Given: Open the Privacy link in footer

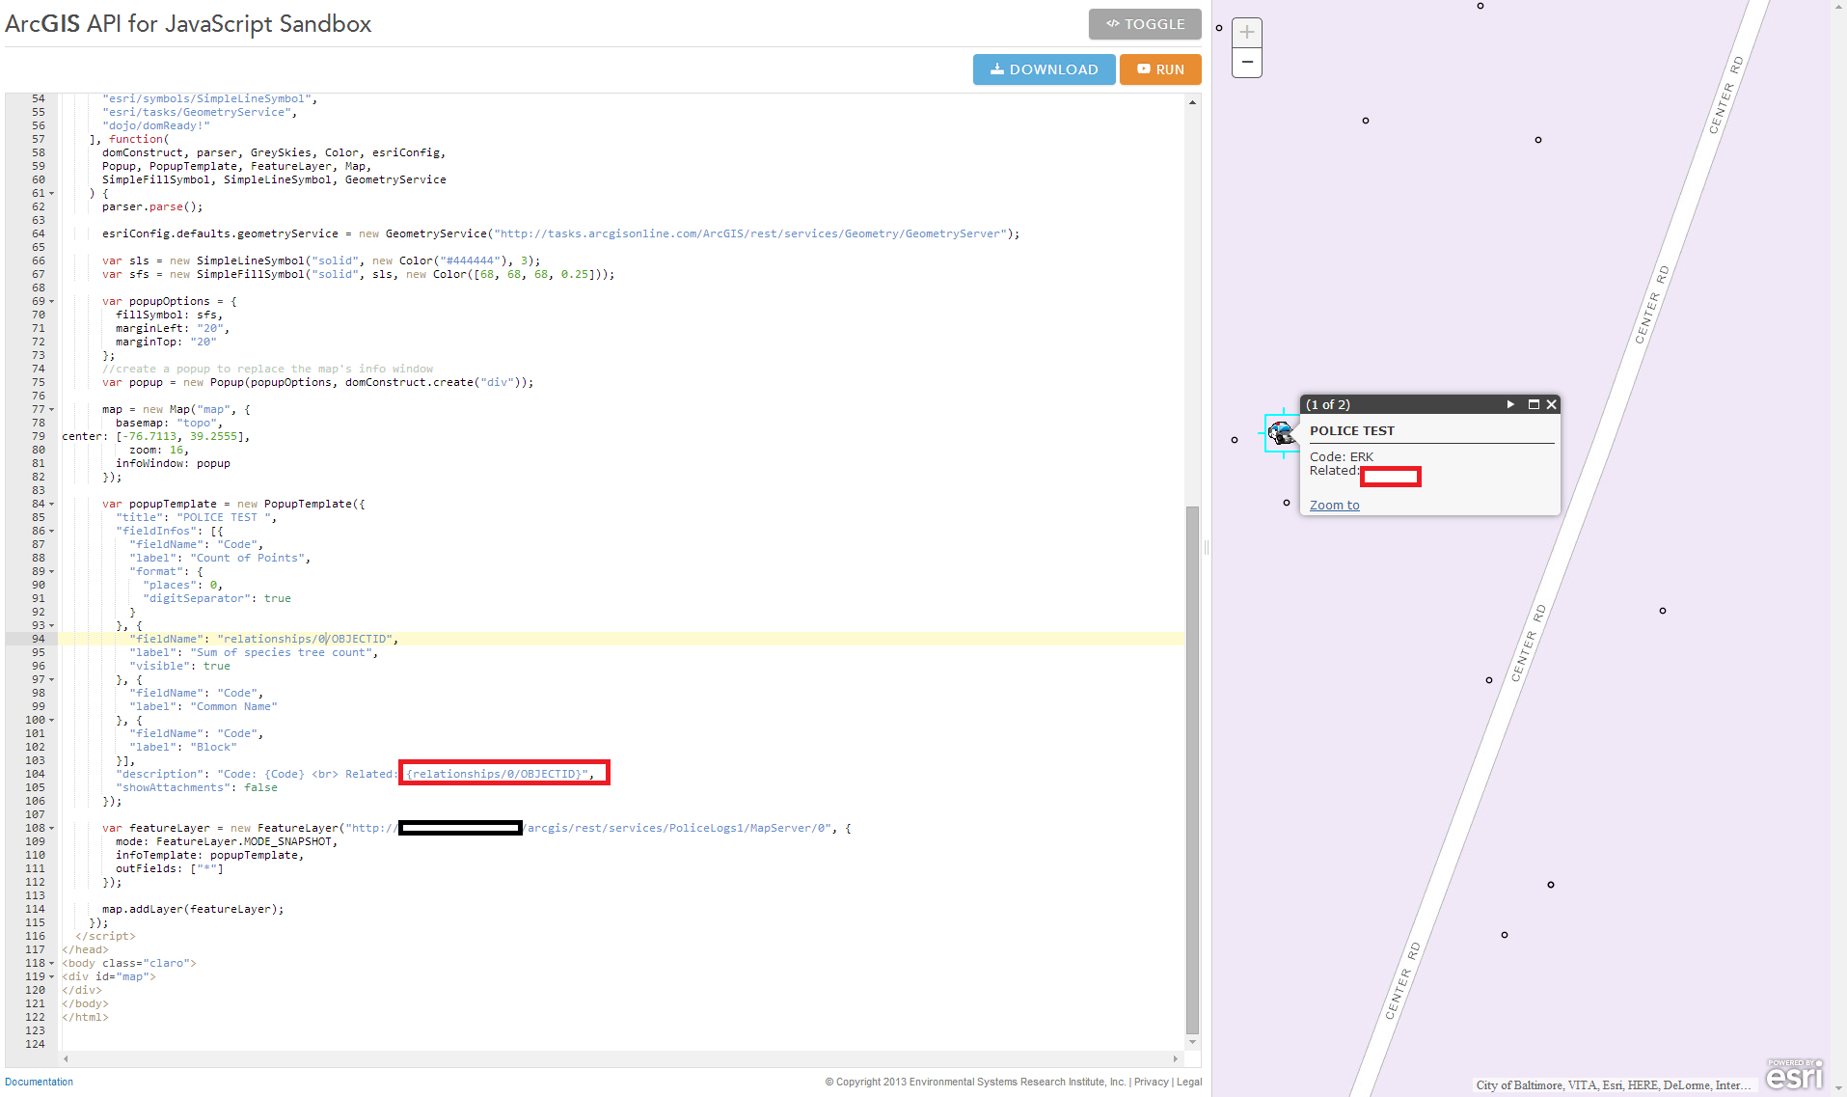Looking at the screenshot, I should pyautogui.click(x=1152, y=1082).
